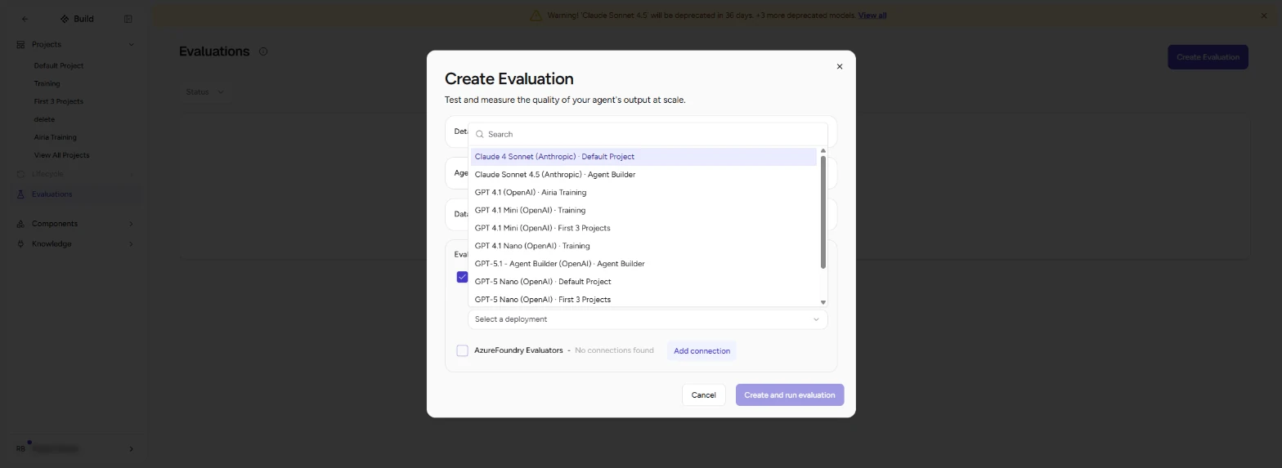Click the Search field in model dropdown

[x=648, y=134]
